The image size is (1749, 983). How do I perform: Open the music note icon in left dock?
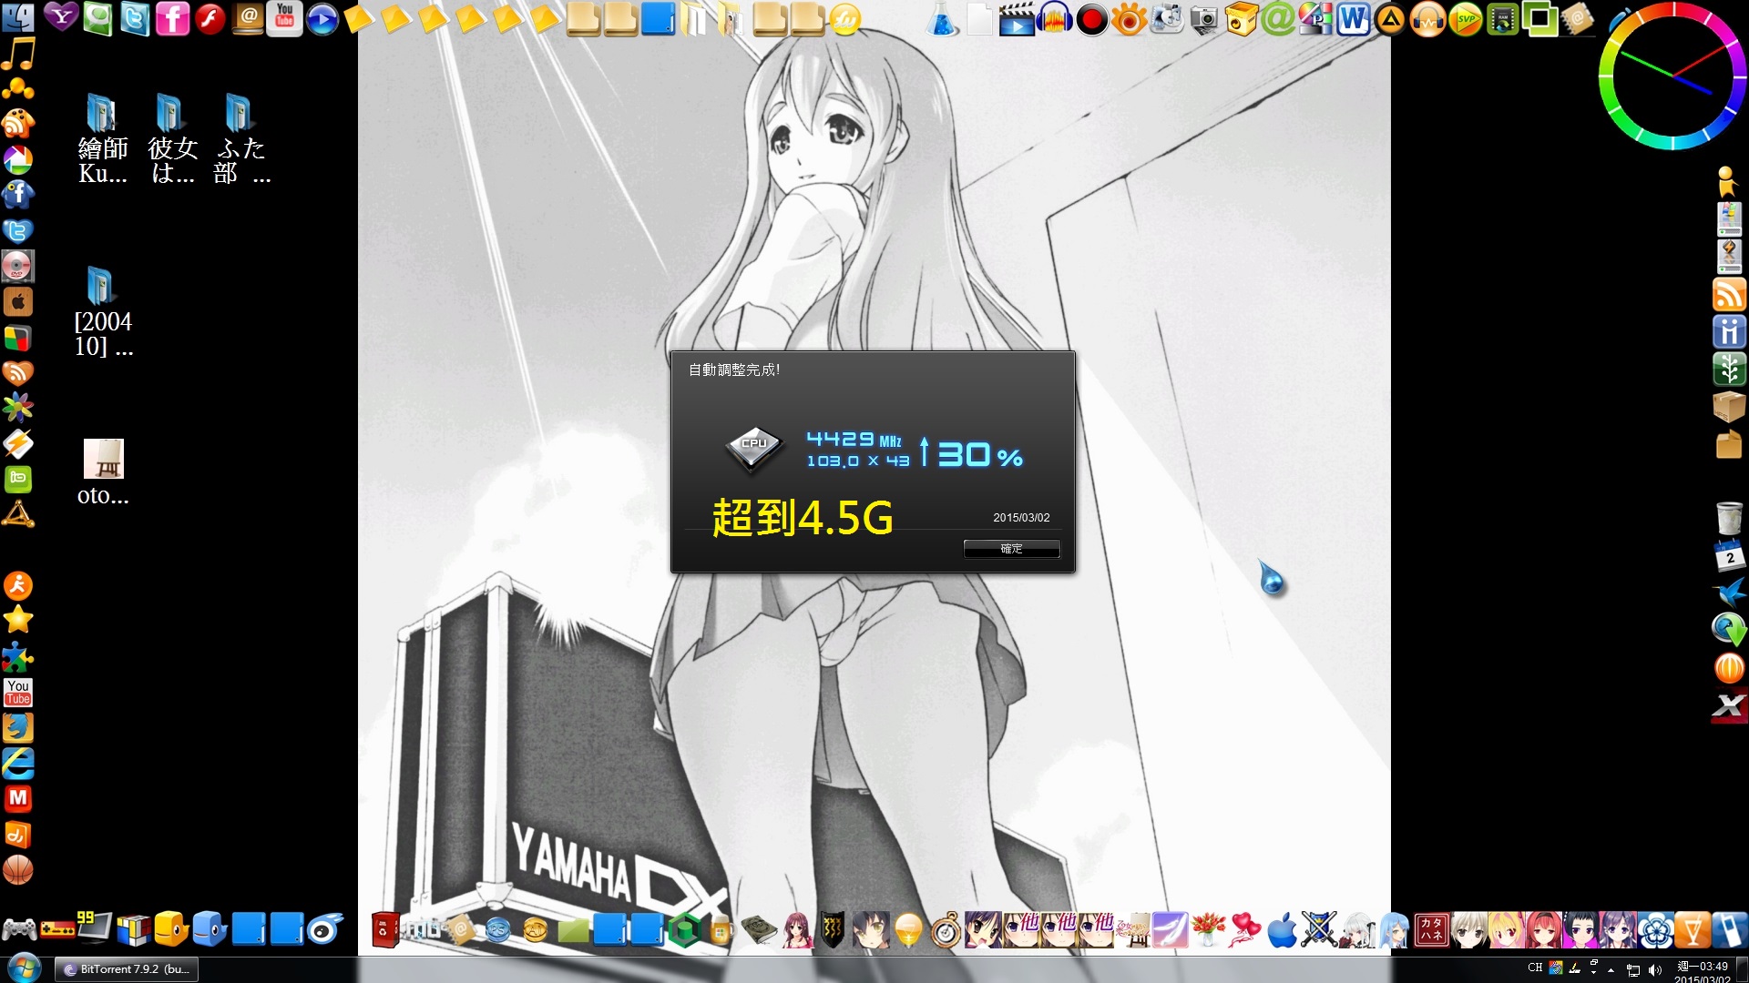pos(18,54)
